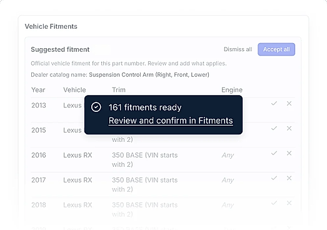Click the Trim column header
Screen dimensions: 327x230
(119, 90)
